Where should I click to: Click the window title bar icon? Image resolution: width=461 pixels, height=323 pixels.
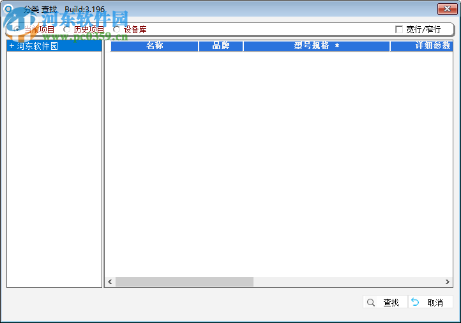pyautogui.click(x=9, y=9)
